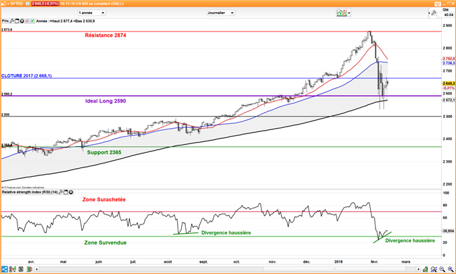Expand the chart style dropdown arrow

click(x=349, y=13)
